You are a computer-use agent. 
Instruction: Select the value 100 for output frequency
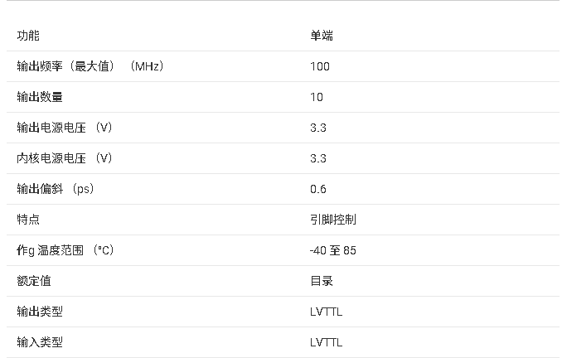point(320,66)
